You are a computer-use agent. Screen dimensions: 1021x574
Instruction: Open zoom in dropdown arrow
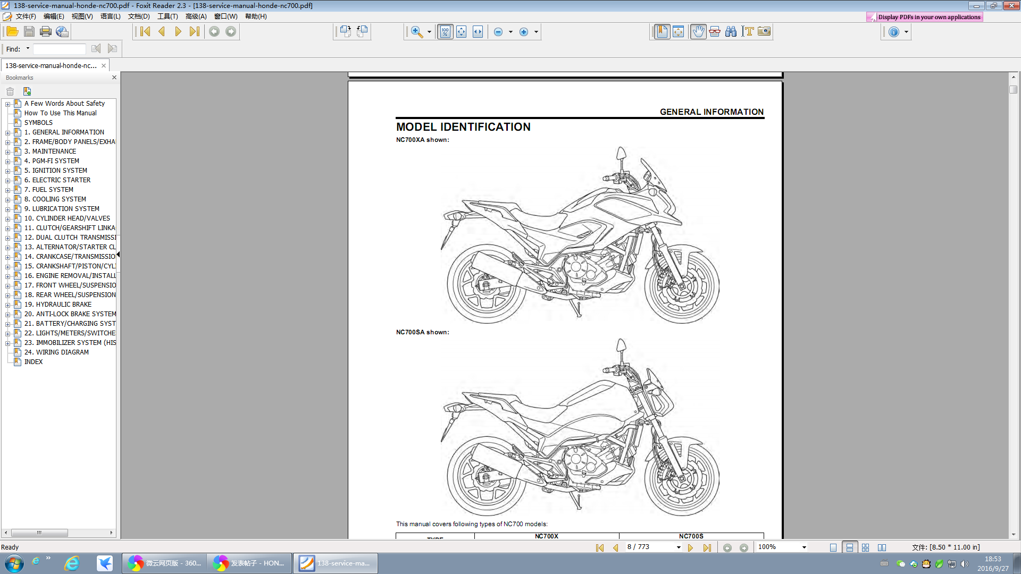pos(536,32)
